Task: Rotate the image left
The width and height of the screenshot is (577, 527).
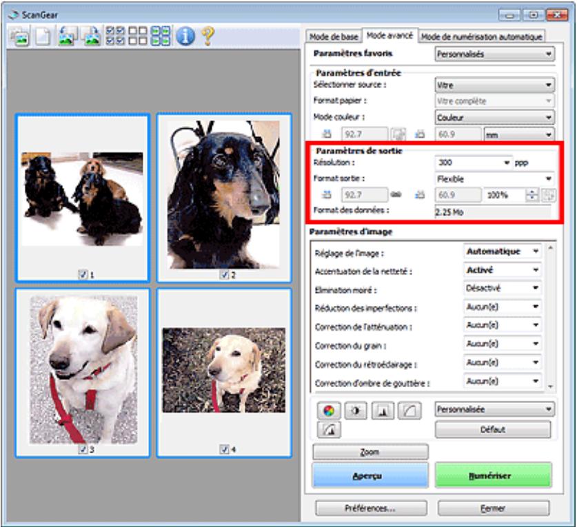Action: (x=68, y=37)
